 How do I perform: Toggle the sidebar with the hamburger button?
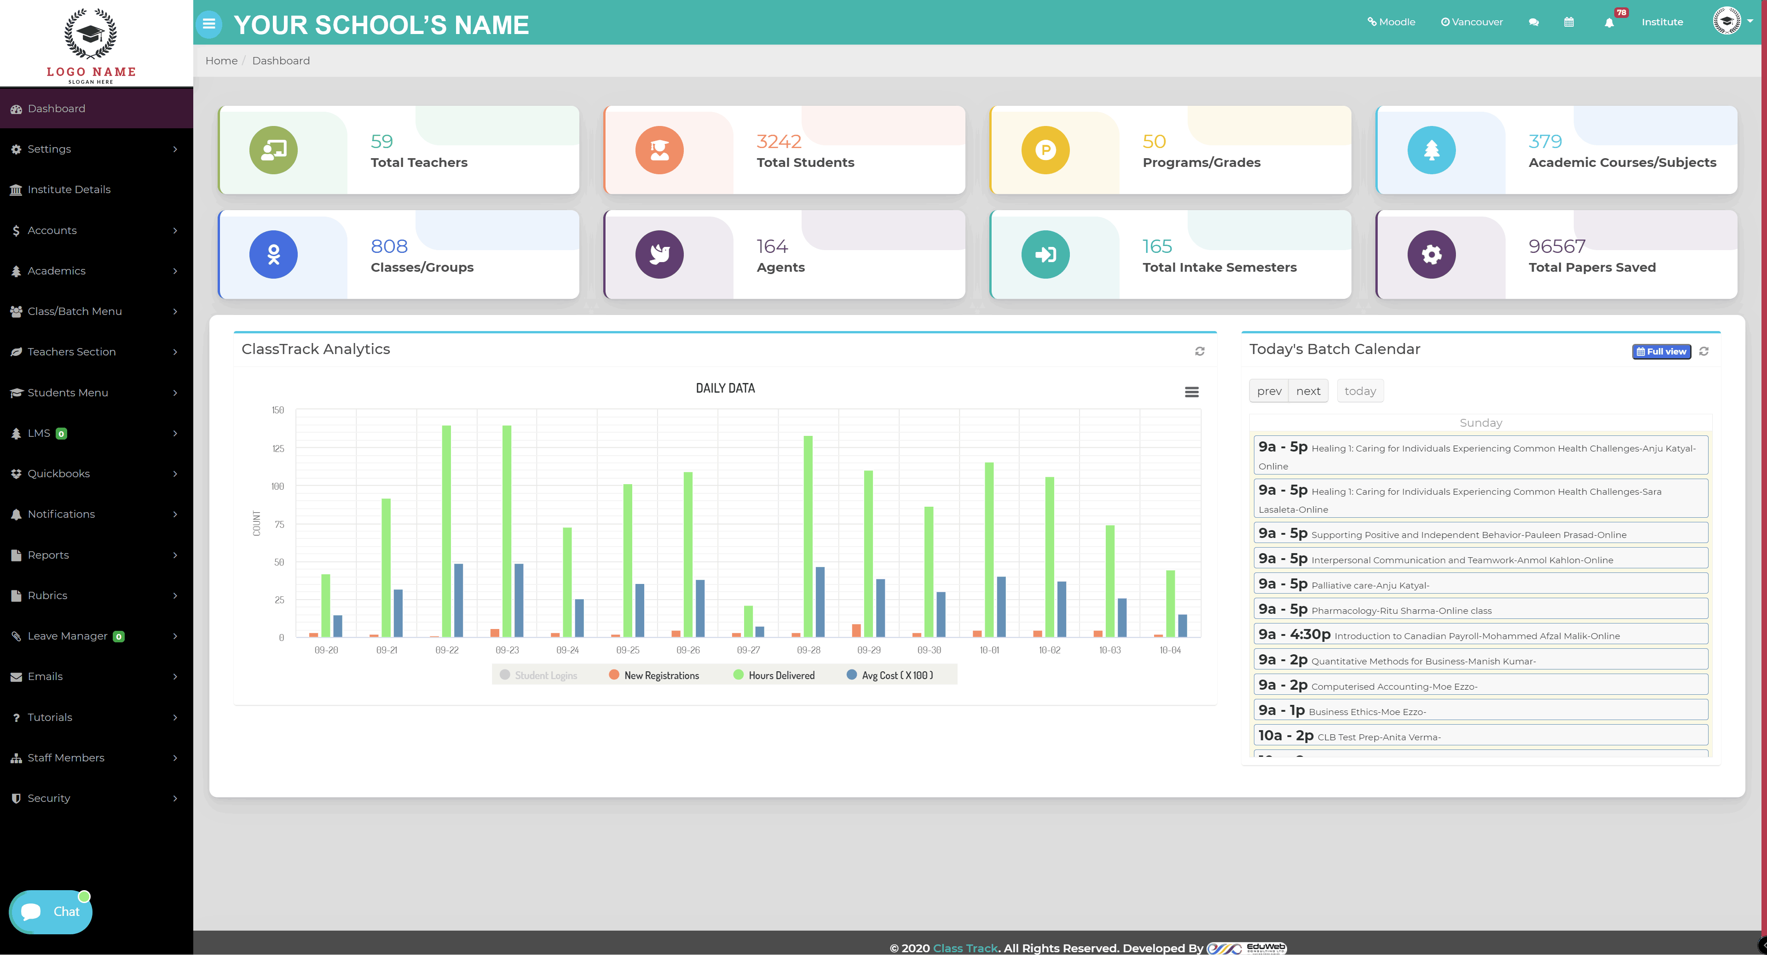tap(208, 24)
